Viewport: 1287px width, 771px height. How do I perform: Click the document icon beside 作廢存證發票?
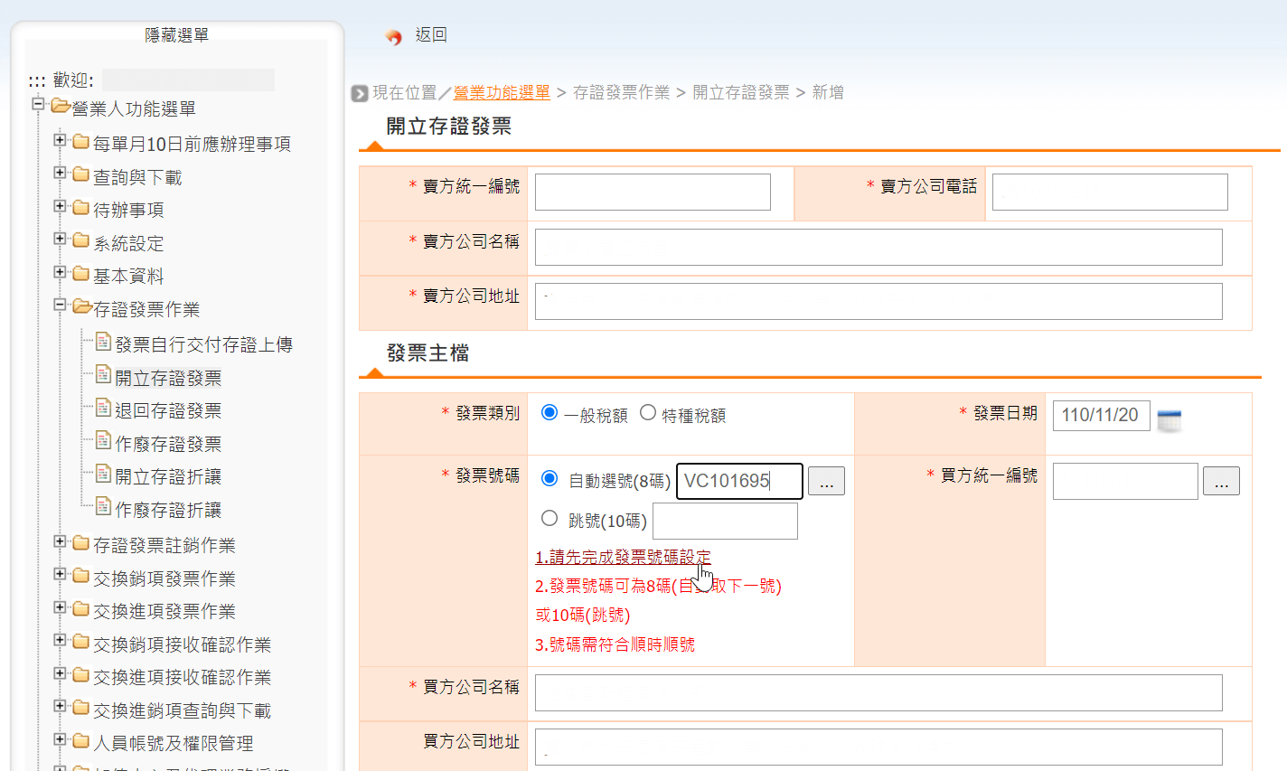point(104,442)
